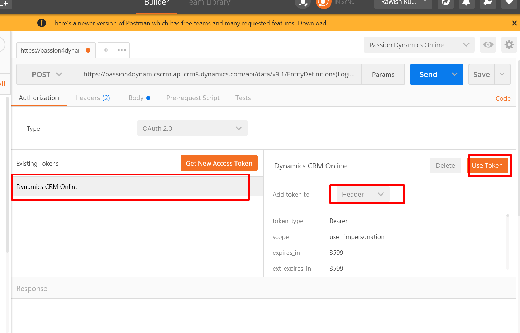Open the Add token to Header dropdown
This screenshot has height=333, width=520.
363,195
